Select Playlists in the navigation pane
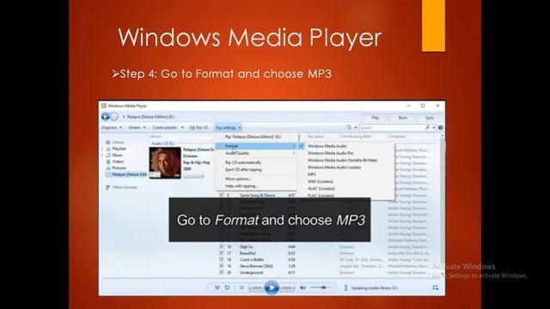The height and width of the screenshot is (309, 550). point(117,148)
